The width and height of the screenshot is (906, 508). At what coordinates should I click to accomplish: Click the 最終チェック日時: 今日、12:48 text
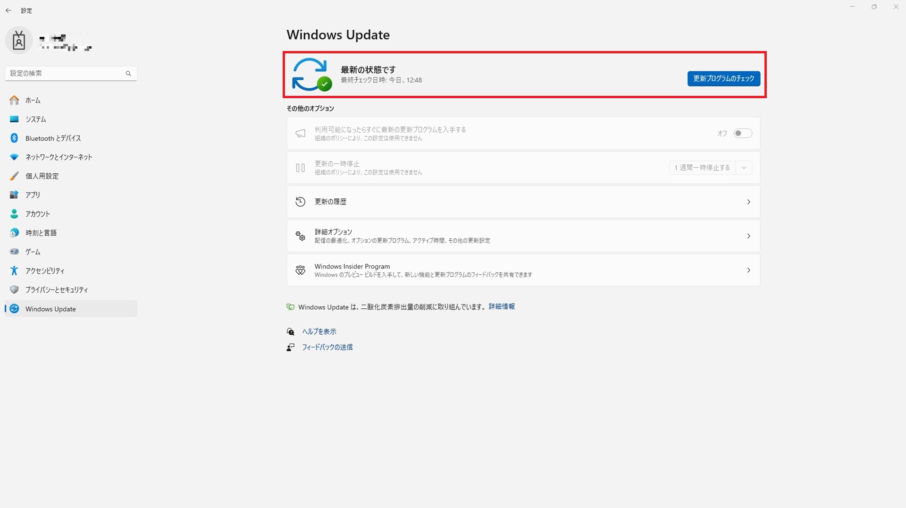[381, 80]
